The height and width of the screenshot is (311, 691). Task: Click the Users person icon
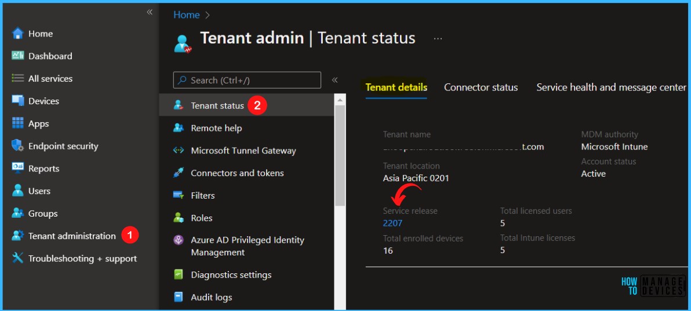[x=17, y=191]
